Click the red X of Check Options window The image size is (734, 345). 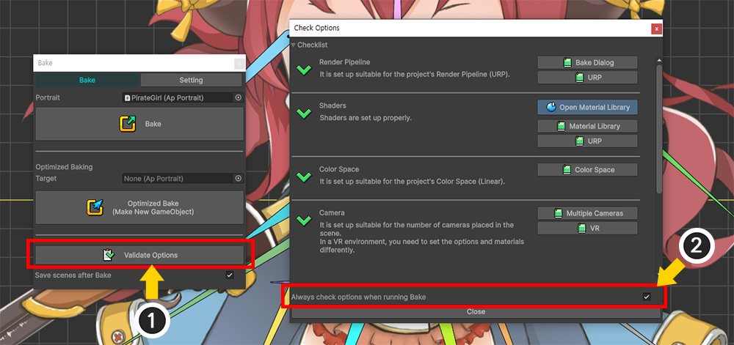coord(656,29)
